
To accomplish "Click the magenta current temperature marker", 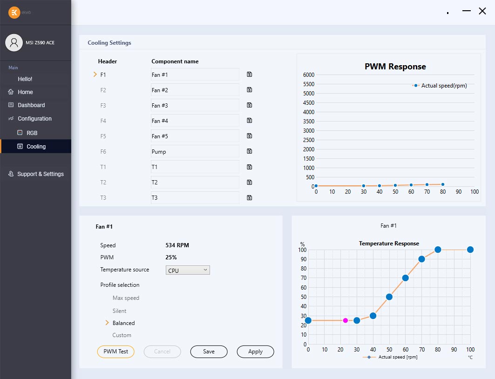I will 346,320.
